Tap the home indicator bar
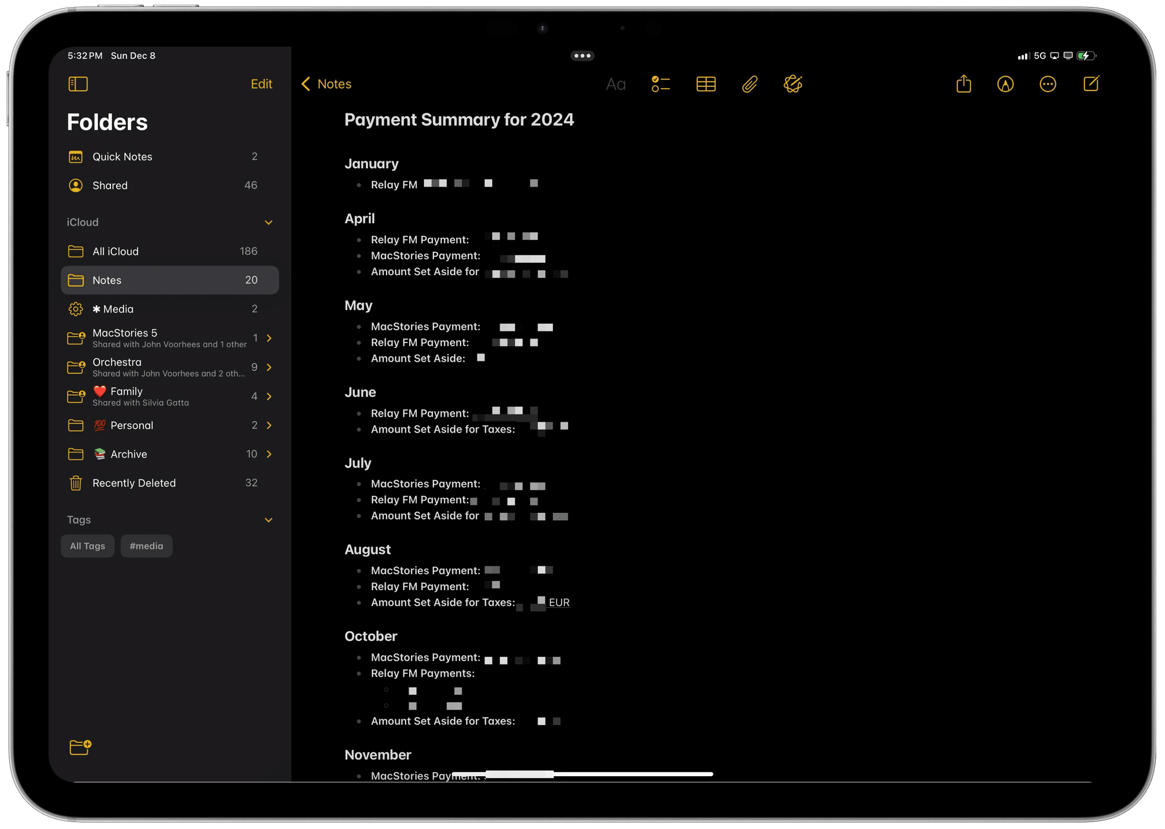 tap(582, 774)
